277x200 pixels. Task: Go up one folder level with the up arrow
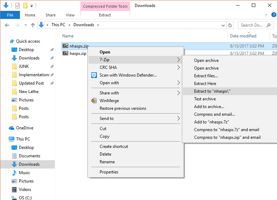33,25
